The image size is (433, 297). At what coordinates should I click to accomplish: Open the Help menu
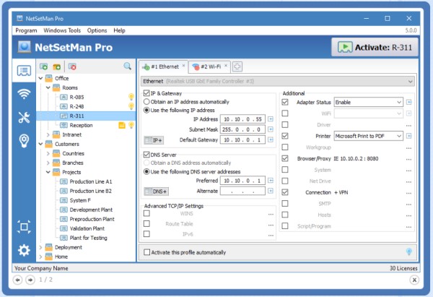pos(119,30)
